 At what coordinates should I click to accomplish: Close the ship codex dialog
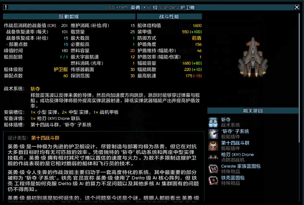pyautogui.click(x=297, y=7)
